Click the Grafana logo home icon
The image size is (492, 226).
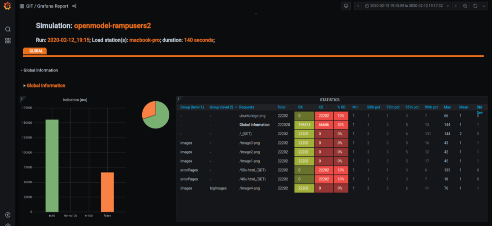[x=7, y=6]
